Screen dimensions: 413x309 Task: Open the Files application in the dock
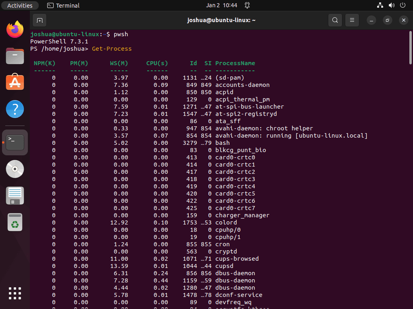click(15, 56)
